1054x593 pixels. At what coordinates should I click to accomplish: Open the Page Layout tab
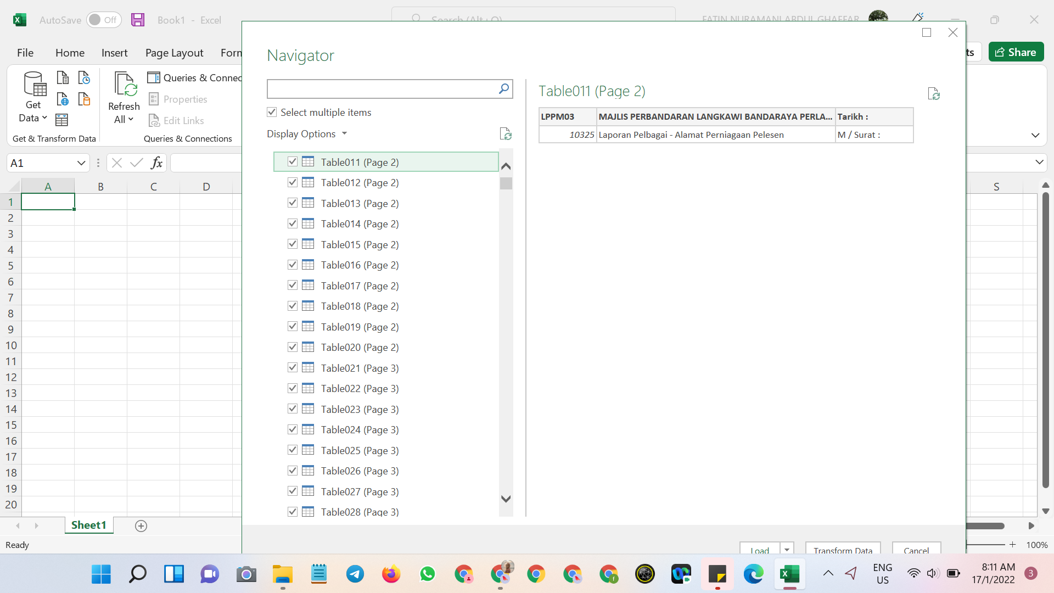pyautogui.click(x=174, y=53)
